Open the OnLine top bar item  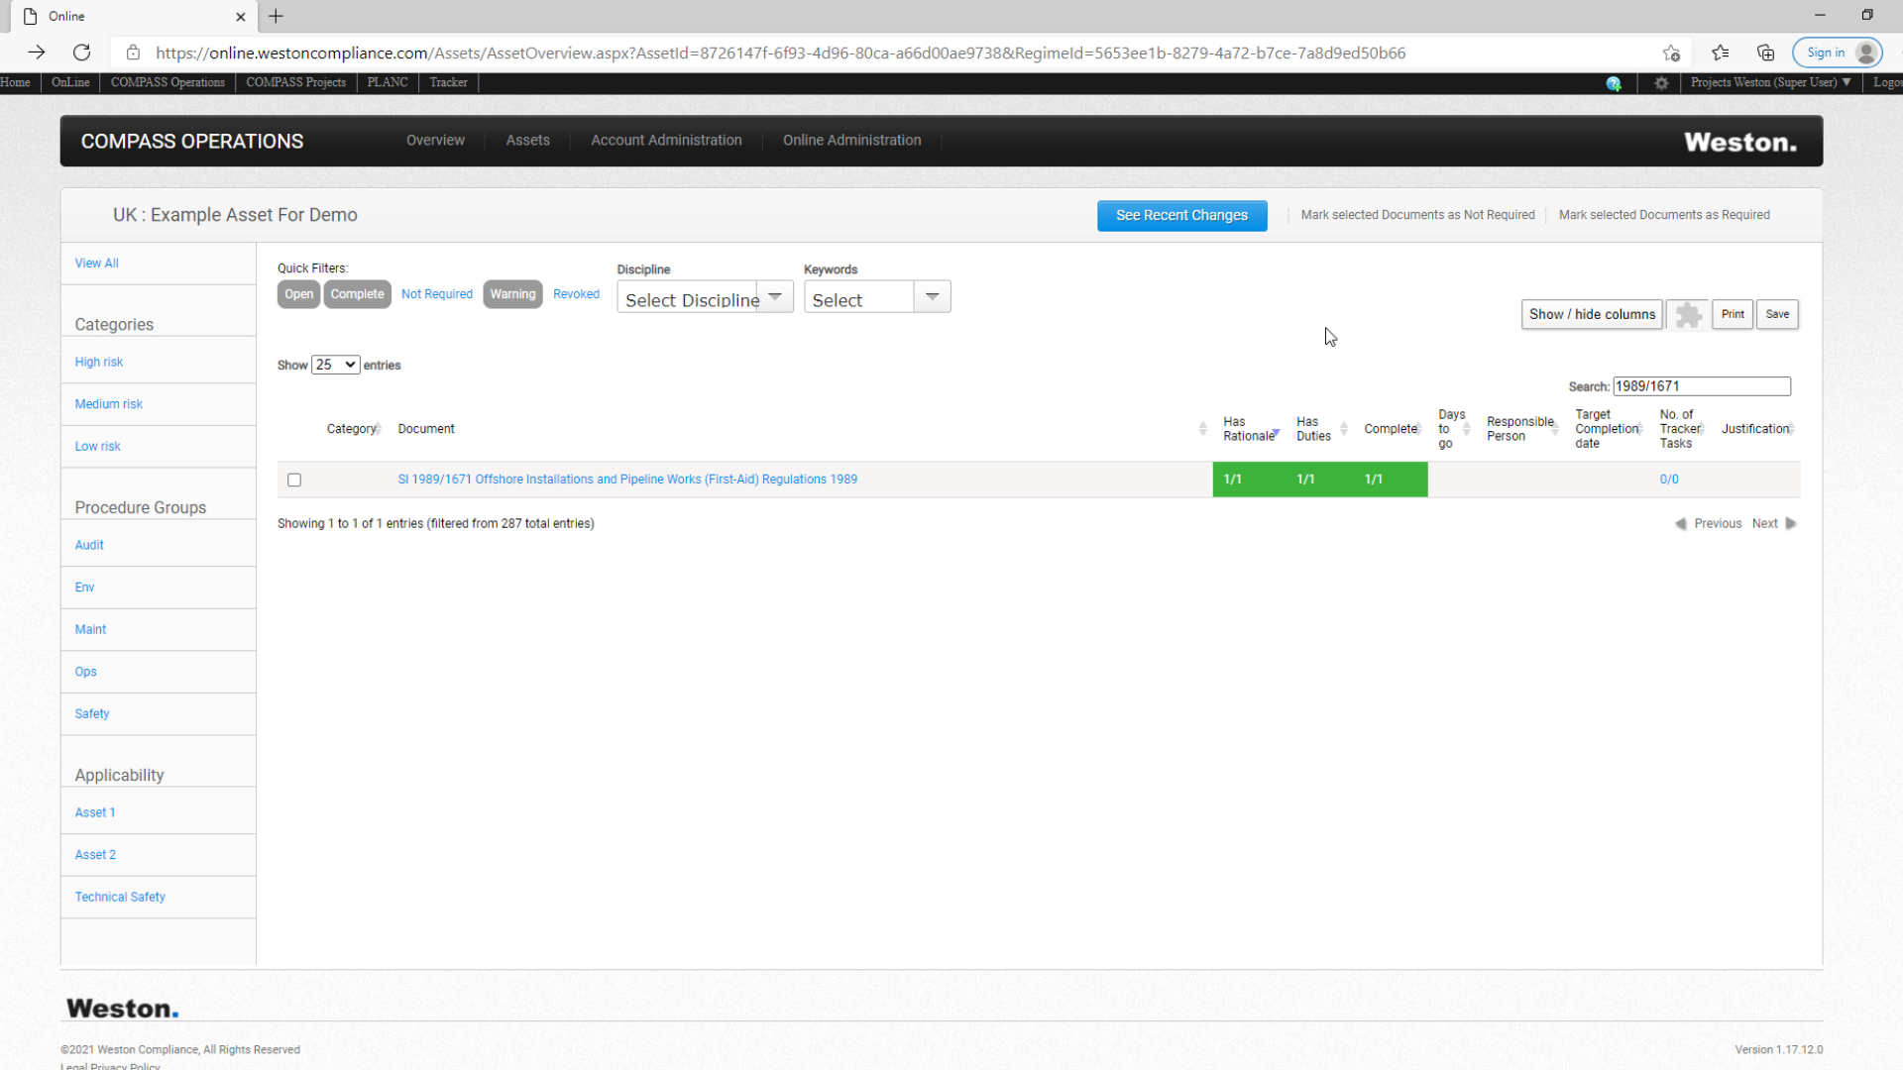point(70,82)
